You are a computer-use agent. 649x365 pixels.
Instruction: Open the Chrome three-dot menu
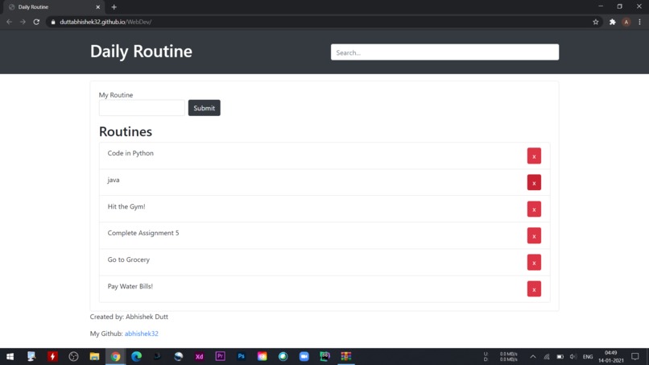(639, 22)
